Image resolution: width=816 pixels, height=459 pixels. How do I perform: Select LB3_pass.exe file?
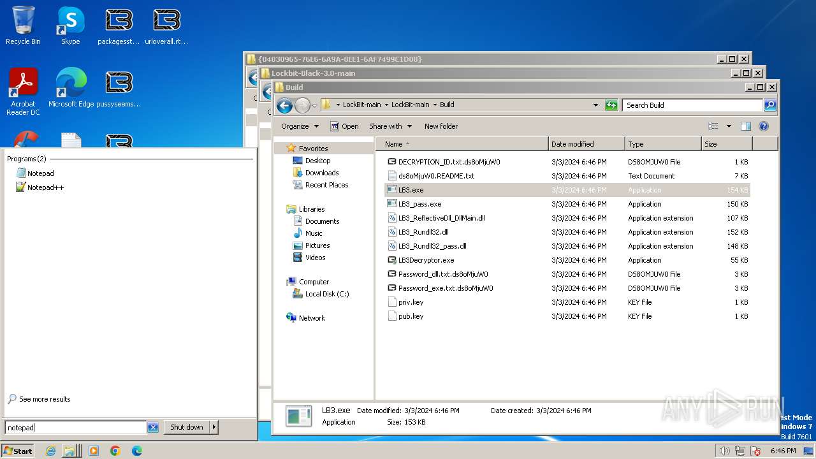(x=419, y=204)
